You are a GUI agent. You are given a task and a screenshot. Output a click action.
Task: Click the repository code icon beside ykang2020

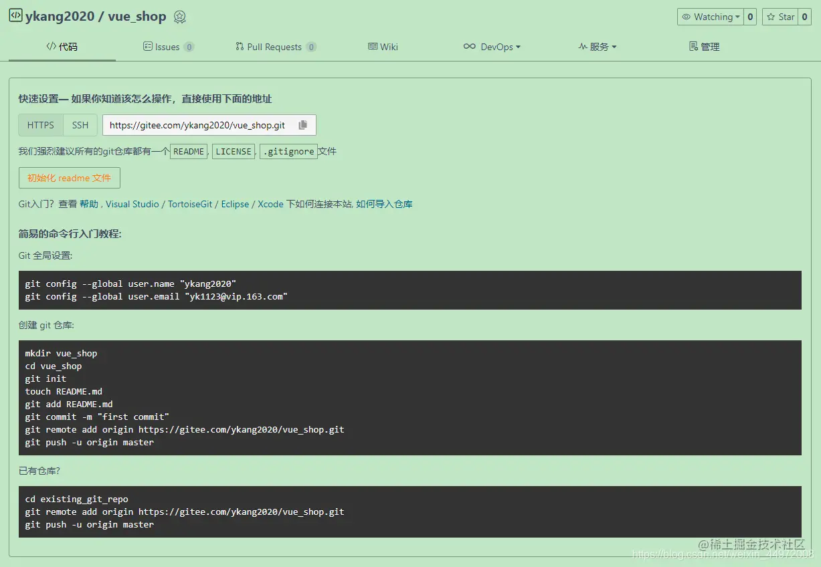[x=15, y=15]
